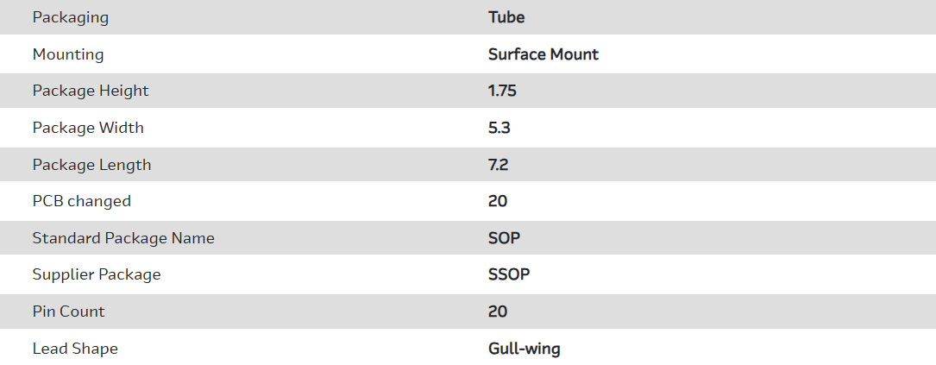Viewport: 936px width, 365px height.
Task: Click the PCB changed label
Action: (82, 201)
